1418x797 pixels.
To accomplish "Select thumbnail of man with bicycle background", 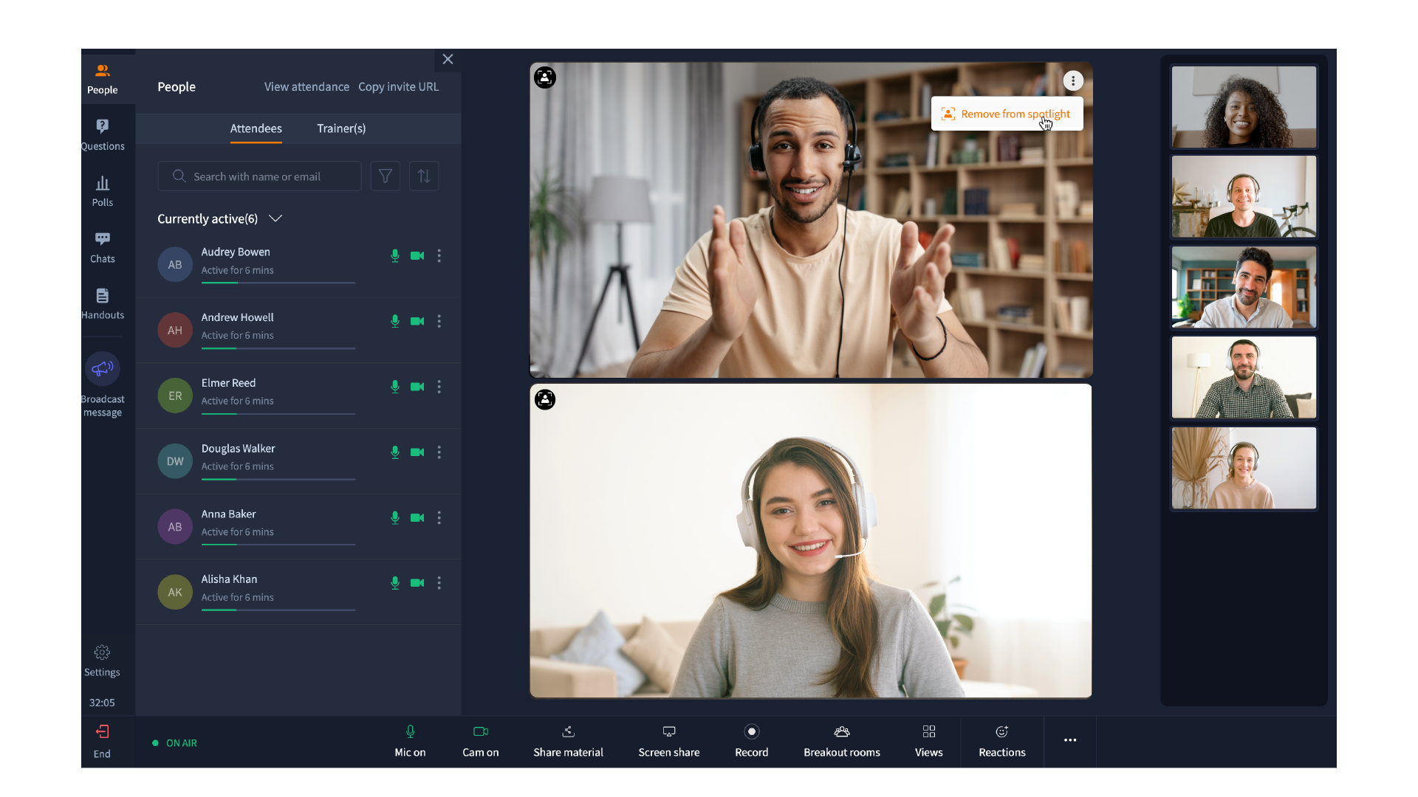I will click(x=1244, y=196).
